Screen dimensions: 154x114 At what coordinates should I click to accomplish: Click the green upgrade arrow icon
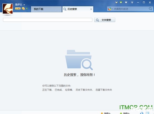pos(27,9)
